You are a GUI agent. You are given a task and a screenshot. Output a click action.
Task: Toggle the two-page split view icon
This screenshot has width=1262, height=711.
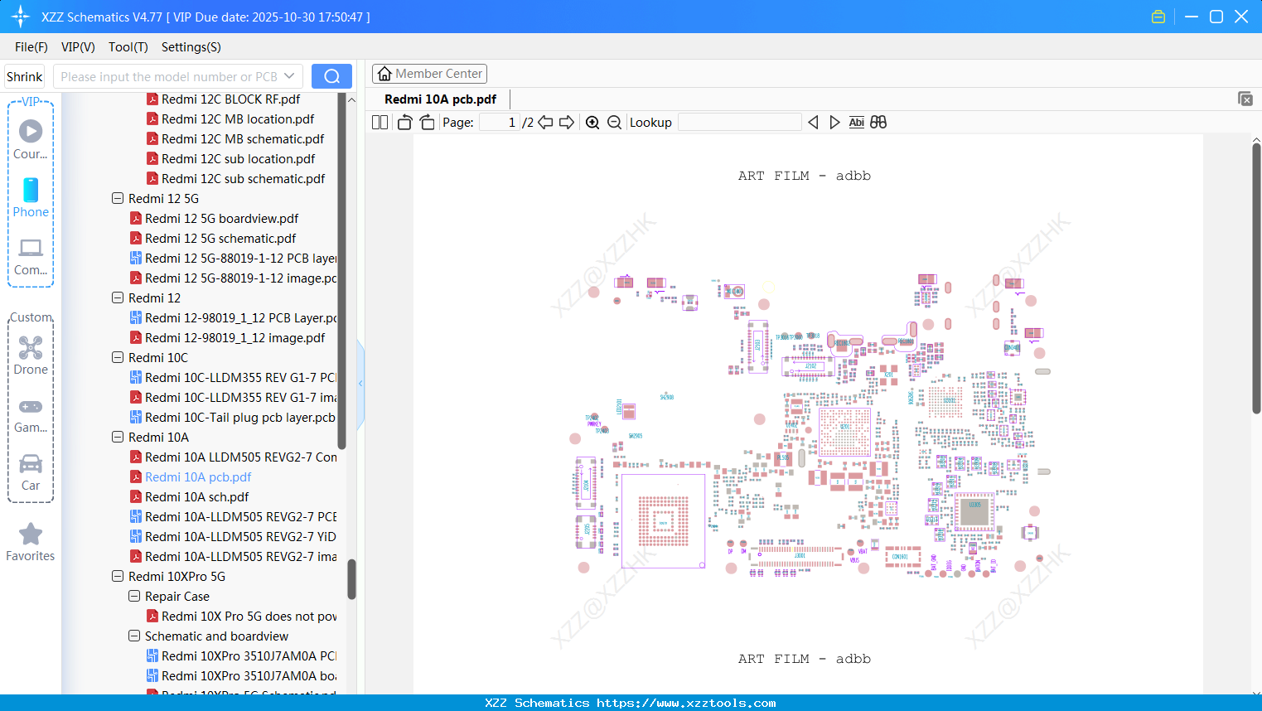(380, 123)
